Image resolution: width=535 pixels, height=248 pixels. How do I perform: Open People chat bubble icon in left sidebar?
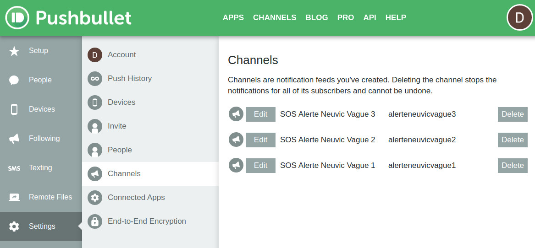click(x=14, y=80)
